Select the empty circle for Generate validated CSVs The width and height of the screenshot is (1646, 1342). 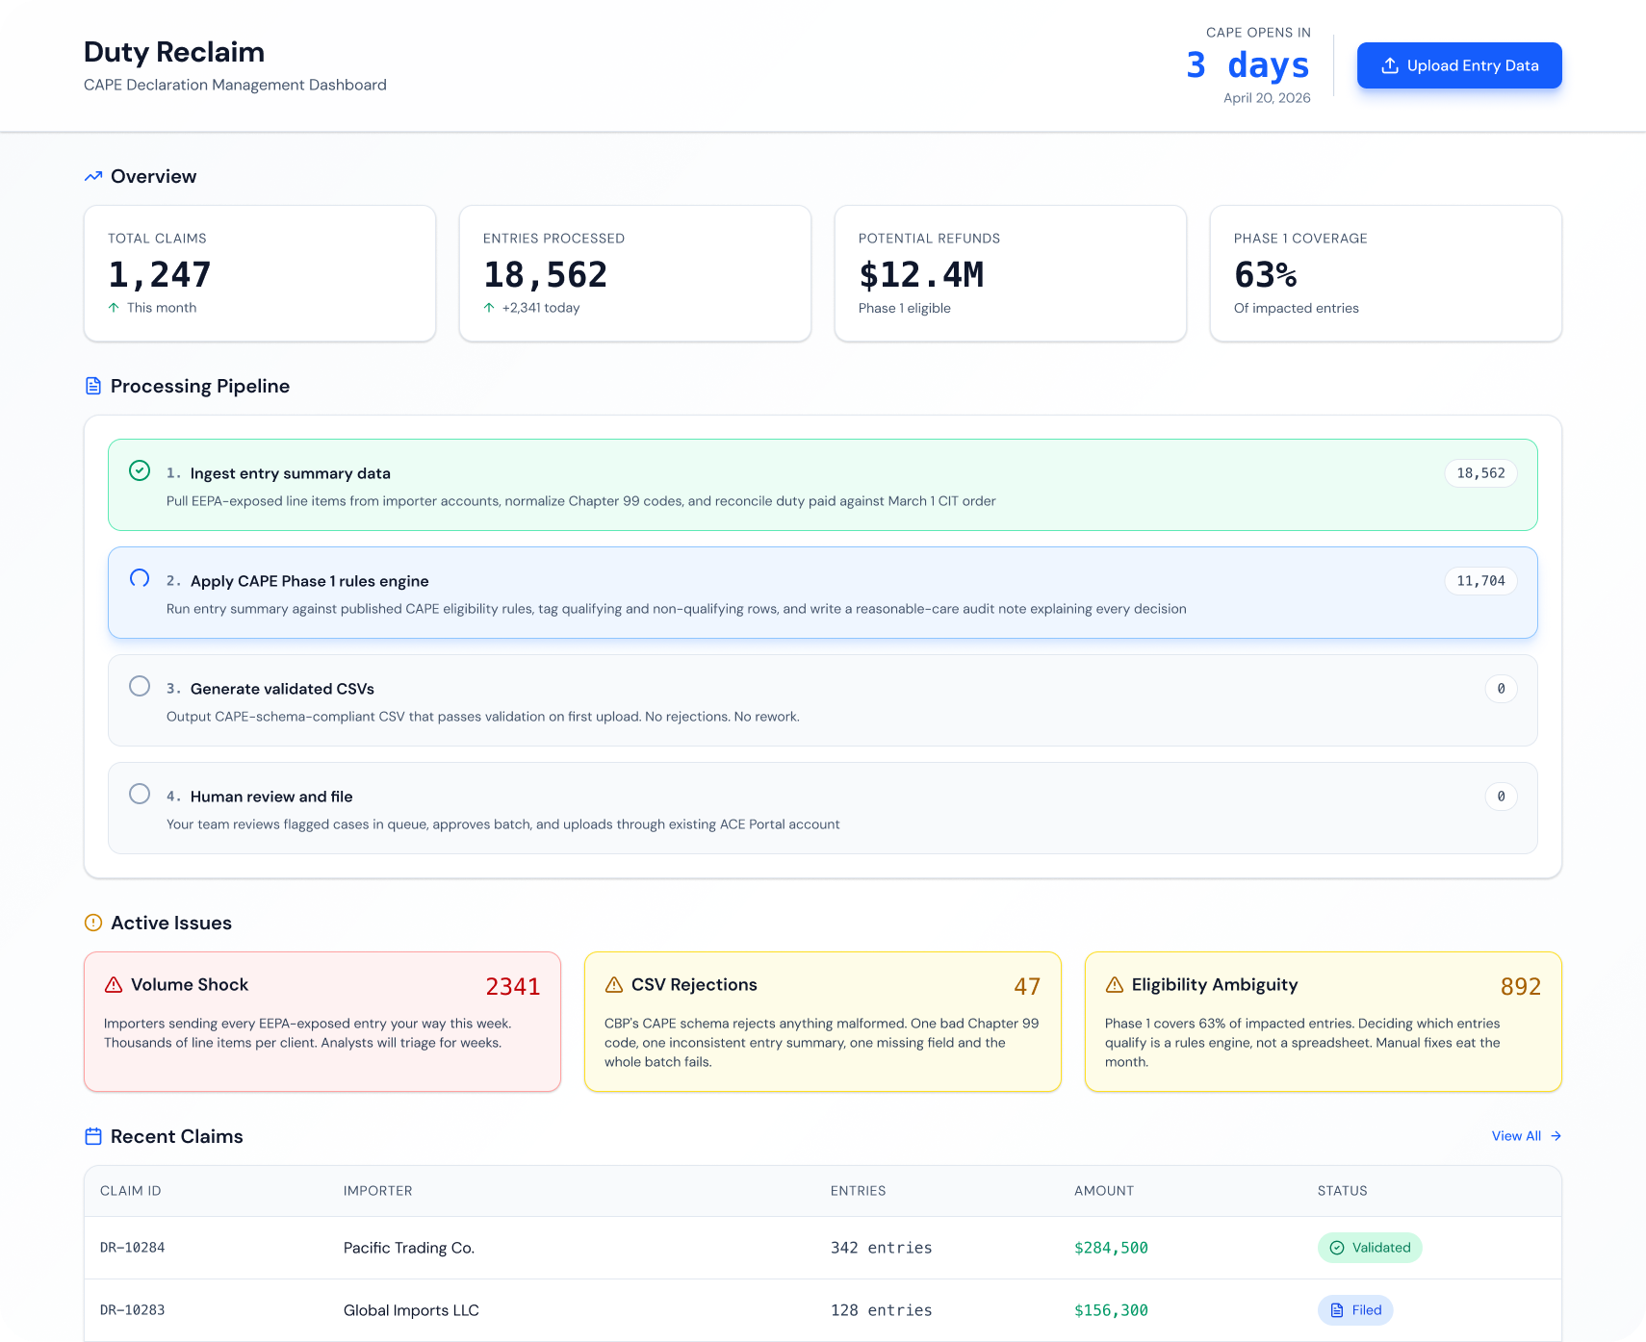140,686
